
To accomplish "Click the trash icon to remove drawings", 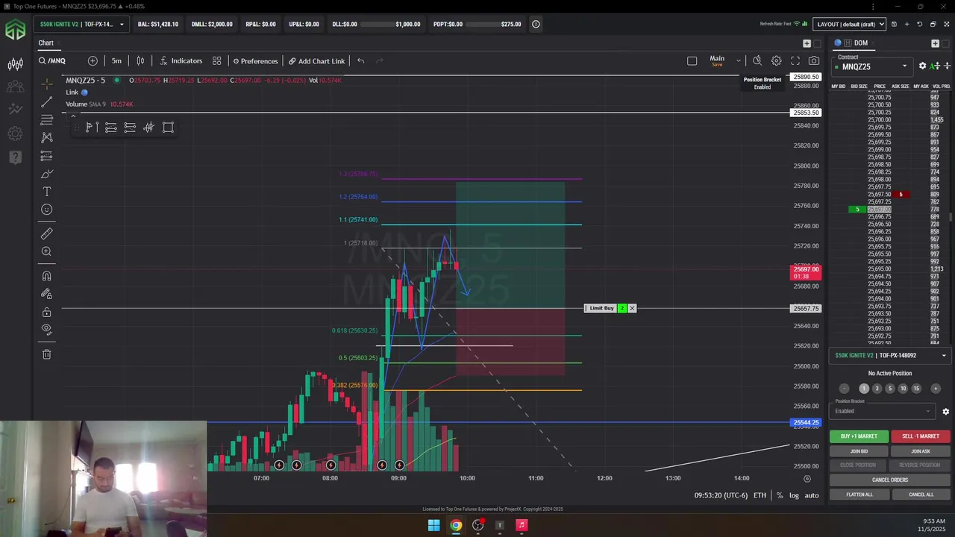I will coord(46,354).
